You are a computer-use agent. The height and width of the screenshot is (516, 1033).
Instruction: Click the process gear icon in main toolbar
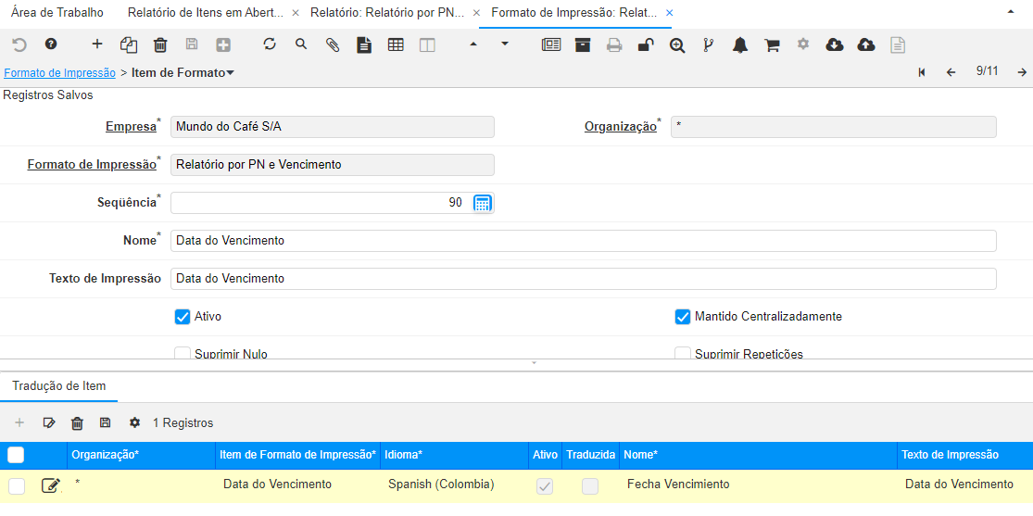click(802, 44)
